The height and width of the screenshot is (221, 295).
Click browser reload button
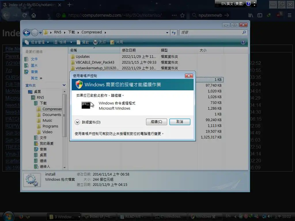click(x=24, y=15)
